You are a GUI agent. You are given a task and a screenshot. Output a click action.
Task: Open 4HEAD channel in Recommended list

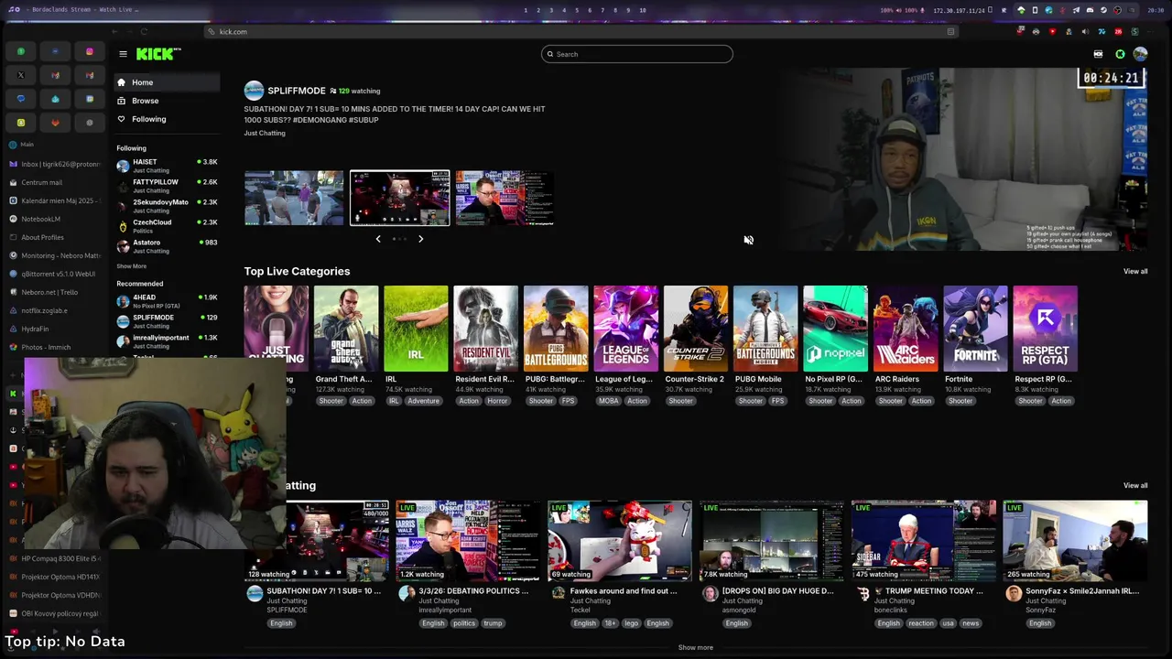(x=167, y=301)
